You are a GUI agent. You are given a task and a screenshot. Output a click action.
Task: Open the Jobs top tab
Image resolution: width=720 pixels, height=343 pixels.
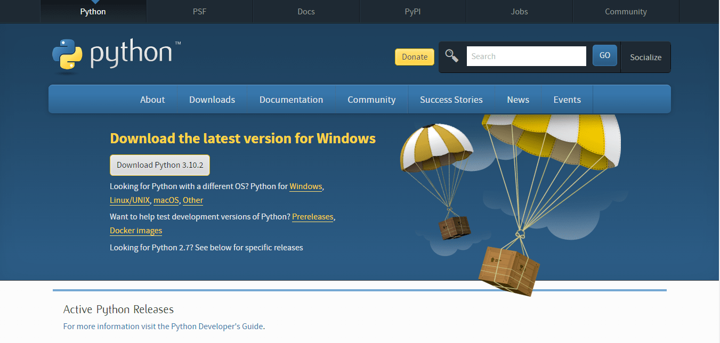point(519,11)
